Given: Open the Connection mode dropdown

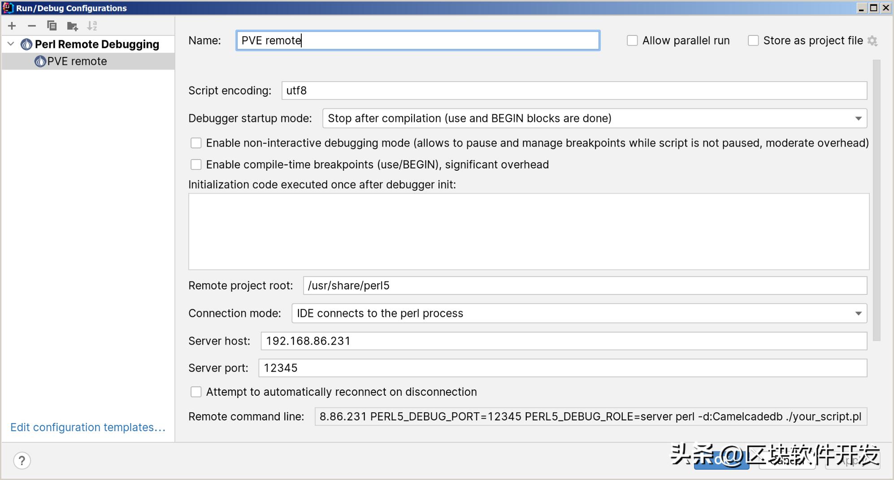Looking at the screenshot, I should pos(579,313).
